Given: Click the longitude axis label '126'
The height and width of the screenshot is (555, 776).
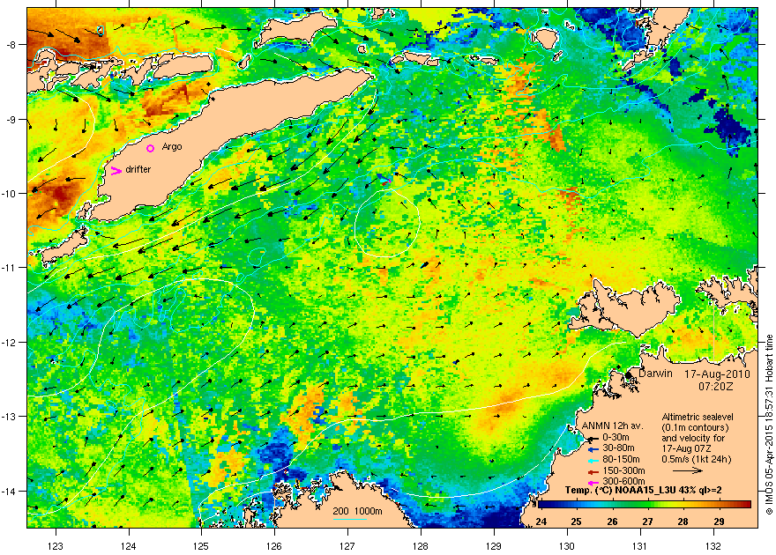Looking at the screenshot, I should (274, 546).
